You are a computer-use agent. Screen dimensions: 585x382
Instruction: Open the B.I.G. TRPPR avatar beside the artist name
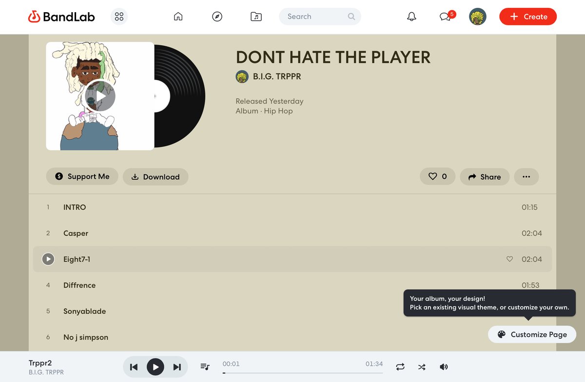point(242,76)
